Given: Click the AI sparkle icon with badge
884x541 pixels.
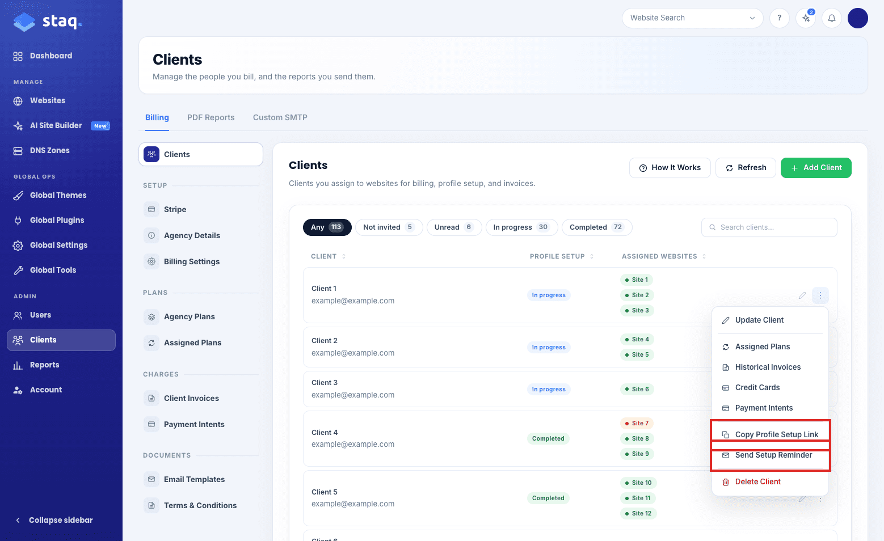Looking at the screenshot, I should (806, 18).
